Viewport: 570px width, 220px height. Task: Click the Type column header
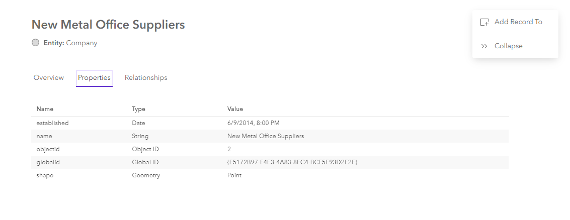pyautogui.click(x=138, y=109)
